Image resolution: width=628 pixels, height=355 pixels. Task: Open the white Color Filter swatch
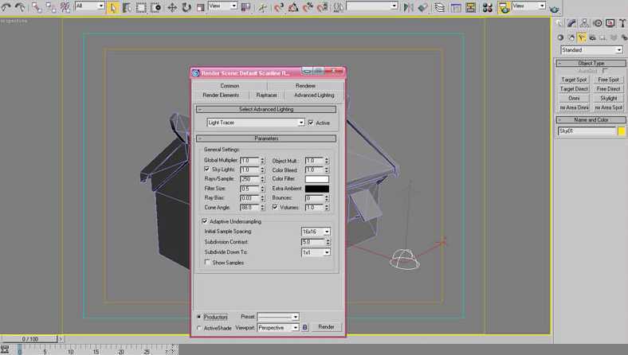click(x=317, y=179)
